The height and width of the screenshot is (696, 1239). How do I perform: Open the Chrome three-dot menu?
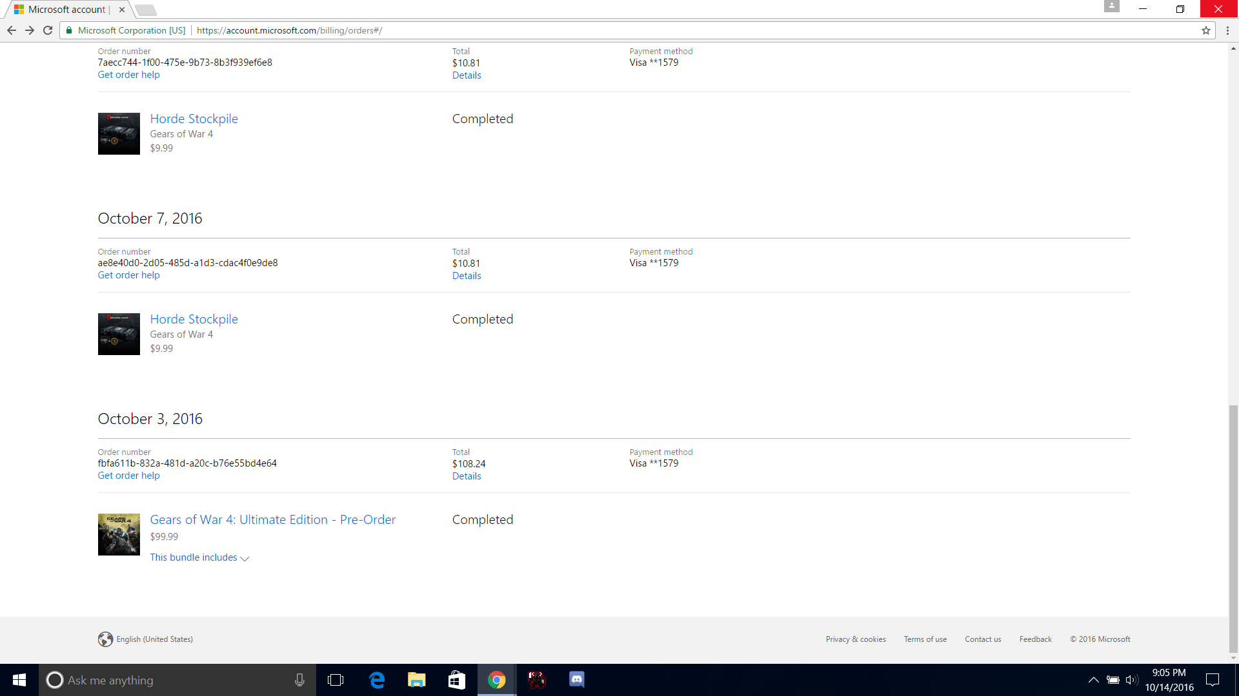pos(1227,30)
